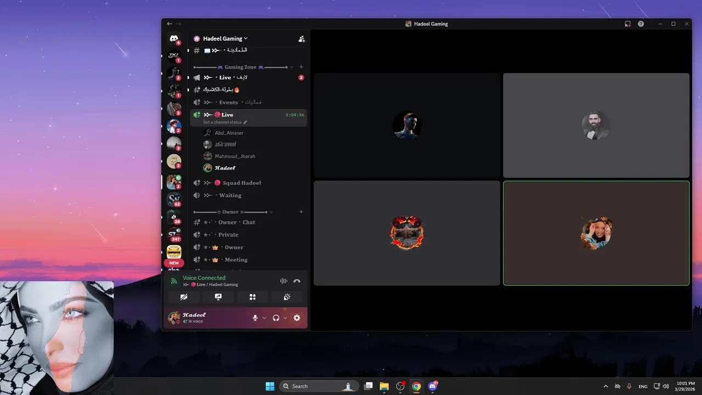
Task: Click the taskbar Search box
Action: 319,386
